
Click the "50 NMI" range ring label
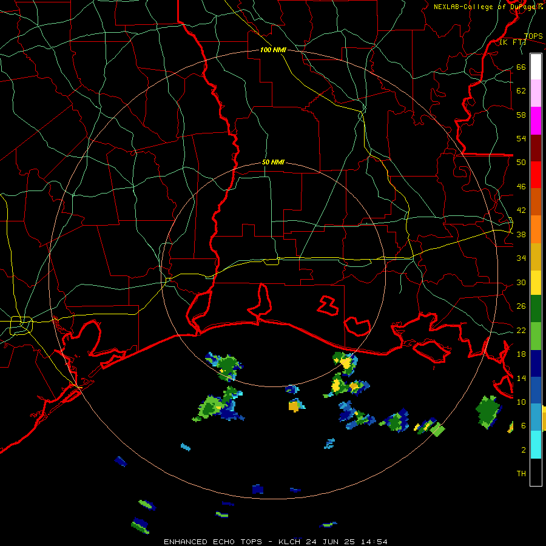[x=273, y=162]
